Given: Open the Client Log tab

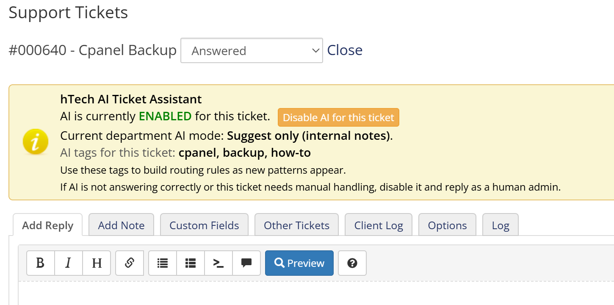Looking at the screenshot, I should click(379, 225).
